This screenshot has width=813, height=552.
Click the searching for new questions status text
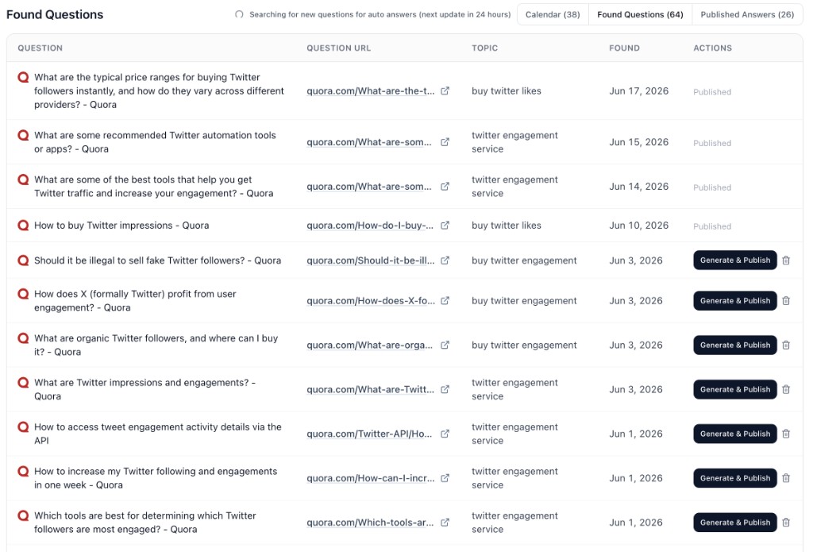(x=380, y=14)
